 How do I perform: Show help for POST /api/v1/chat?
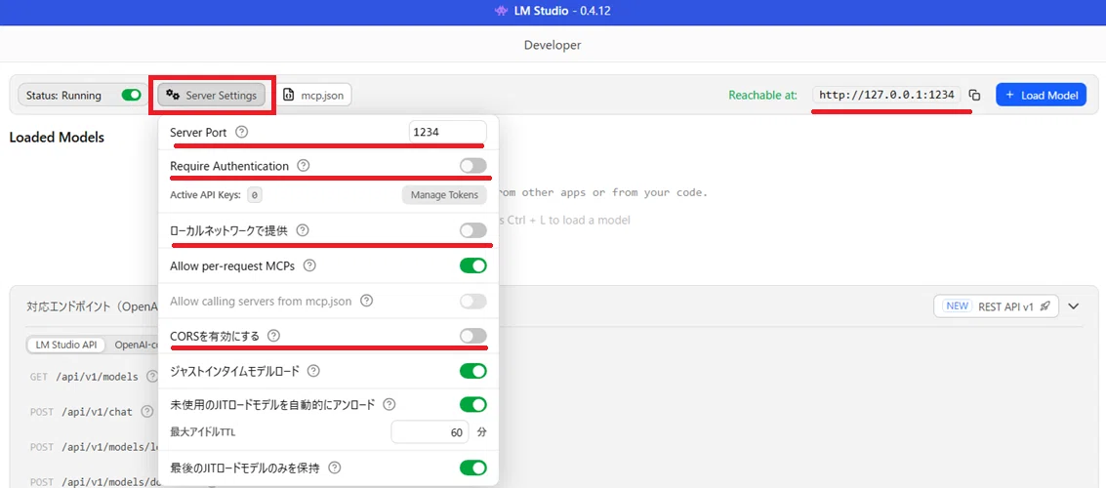tap(146, 412)
